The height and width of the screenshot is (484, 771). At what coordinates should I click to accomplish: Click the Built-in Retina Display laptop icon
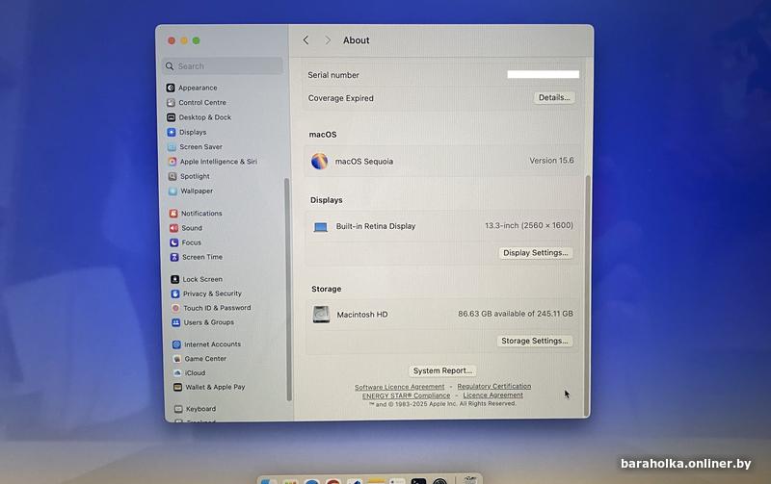pyautogui.click(x=321, y=227)
